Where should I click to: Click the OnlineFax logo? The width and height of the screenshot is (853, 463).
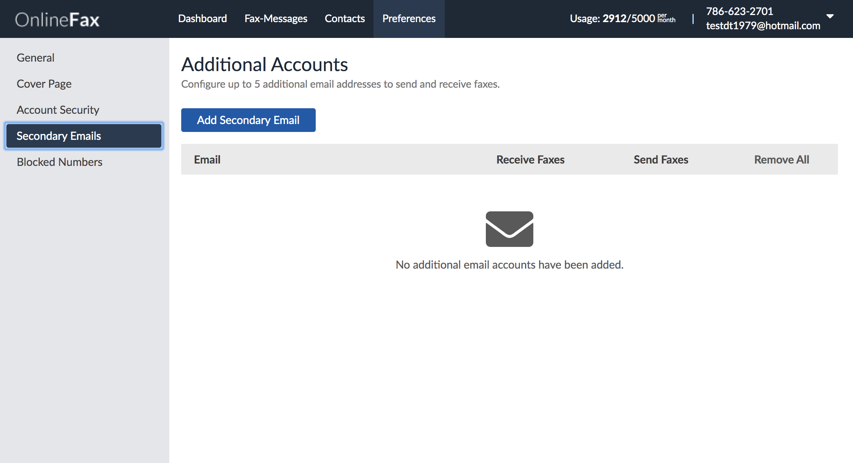pyautogui.click(x=57, y=19)
